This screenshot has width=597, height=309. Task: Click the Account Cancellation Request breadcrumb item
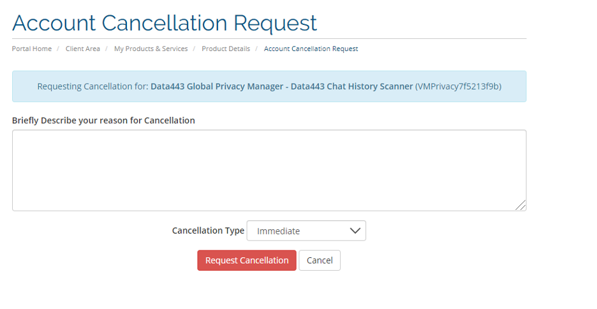coord(311,49)
